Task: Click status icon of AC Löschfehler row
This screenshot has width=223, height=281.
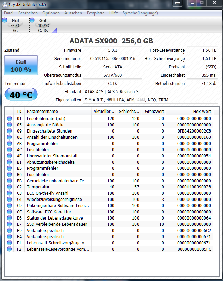Action: 9,149
